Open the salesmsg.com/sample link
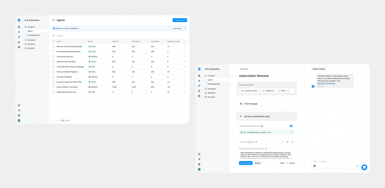Screen dimensions: 385x188 click(x=326, y=83)
